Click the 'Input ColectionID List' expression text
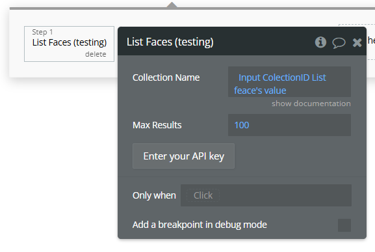Image resolution: width=375 pixels, height=252 pixels. point(282,77)
